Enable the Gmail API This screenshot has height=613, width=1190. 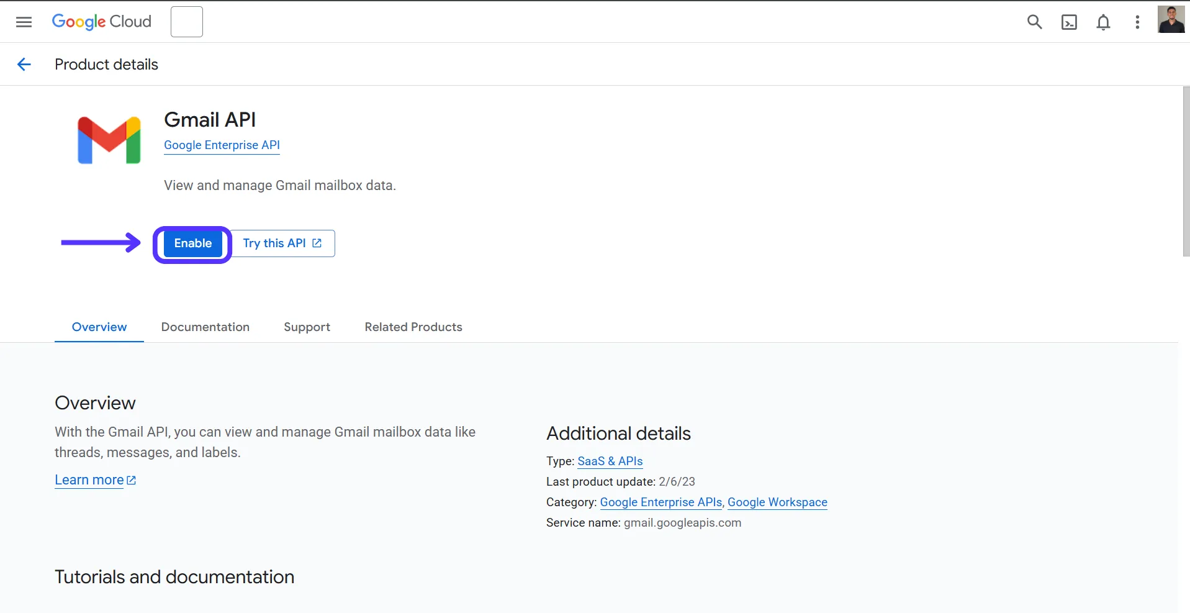[x=192, y=243]
